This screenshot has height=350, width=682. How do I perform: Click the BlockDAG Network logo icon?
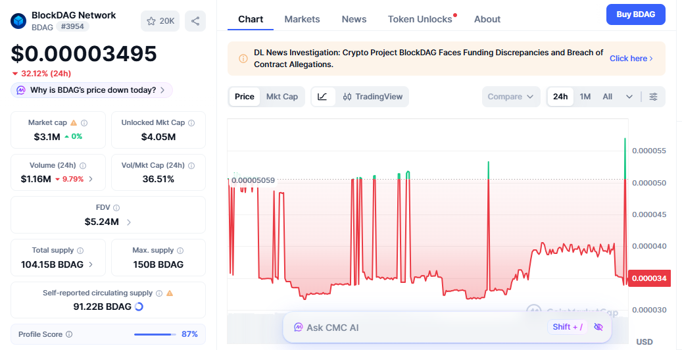click(18, 21)
